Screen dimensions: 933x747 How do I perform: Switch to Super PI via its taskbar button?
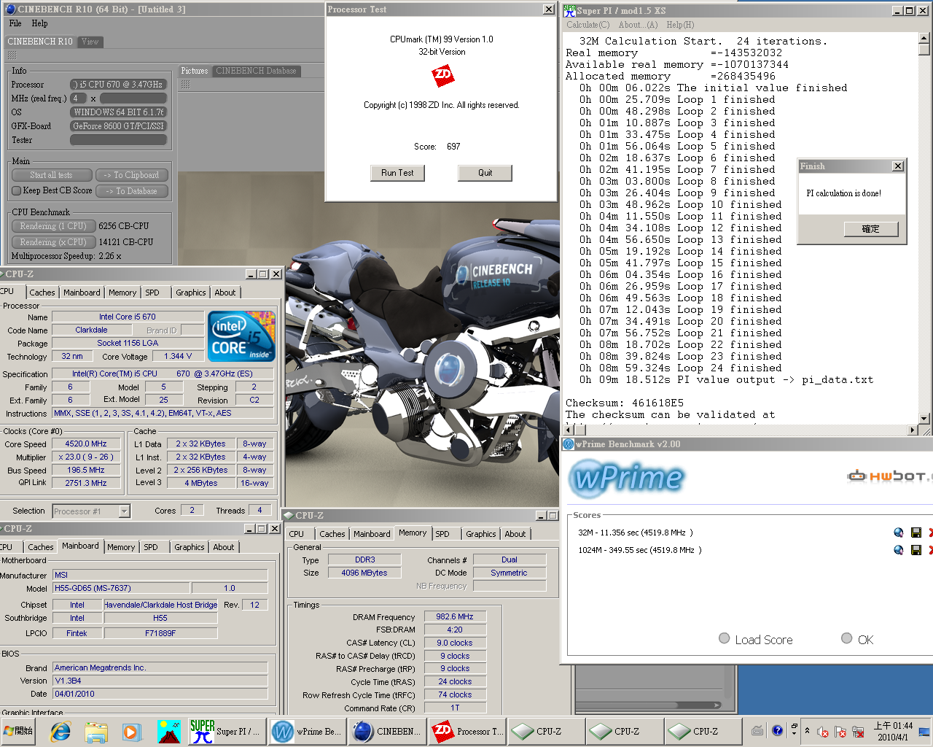pyautogui.click(x=225, y=731)
